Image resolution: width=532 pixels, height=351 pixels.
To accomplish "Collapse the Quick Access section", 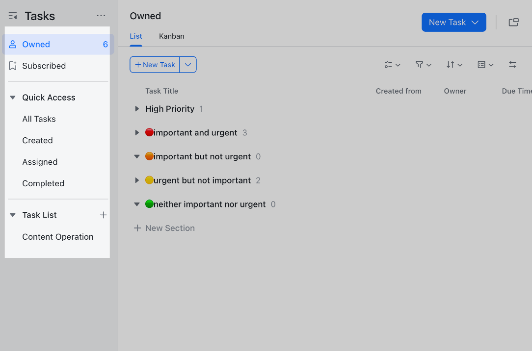I will (x=12, y=97).
